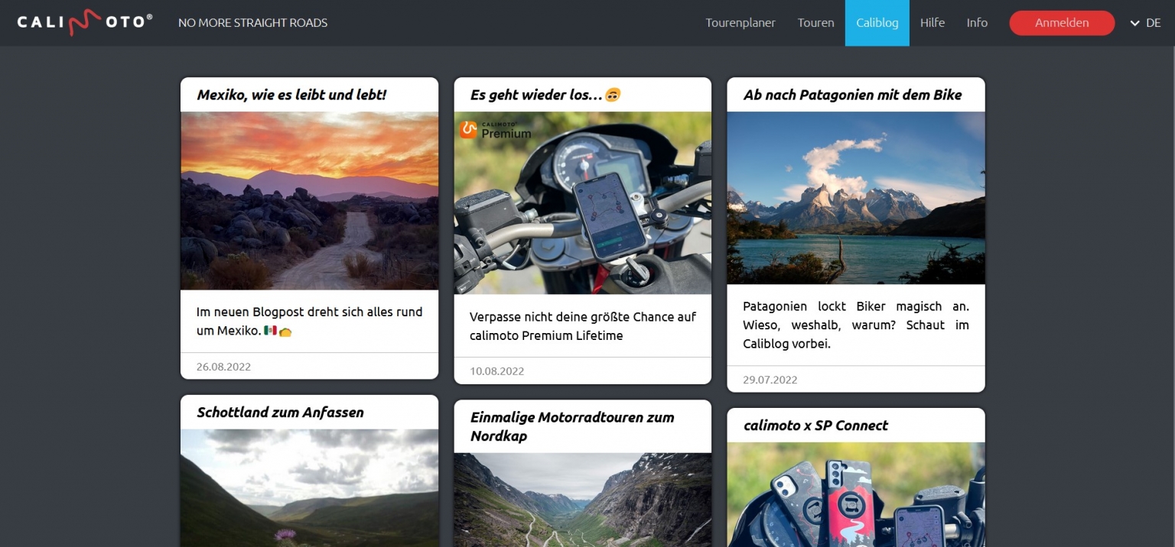The image size is (1175, 547).
Task: Click the calimoto logo in header
Action: click(84, 22)
